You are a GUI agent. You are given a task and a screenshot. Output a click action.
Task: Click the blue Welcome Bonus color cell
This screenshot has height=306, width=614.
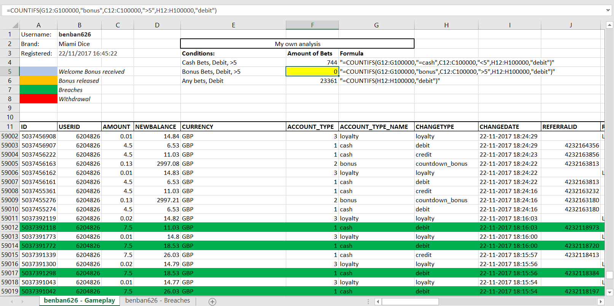38,71
